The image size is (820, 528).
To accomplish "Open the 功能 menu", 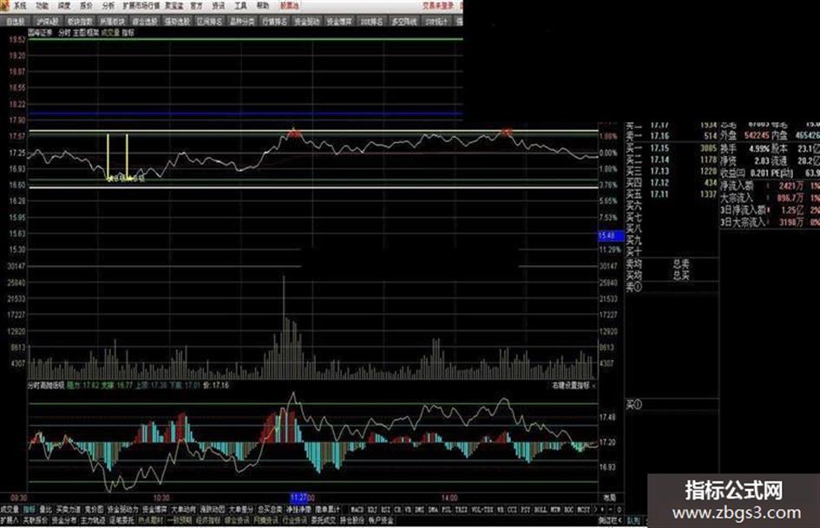I will [x=43, y=6].
